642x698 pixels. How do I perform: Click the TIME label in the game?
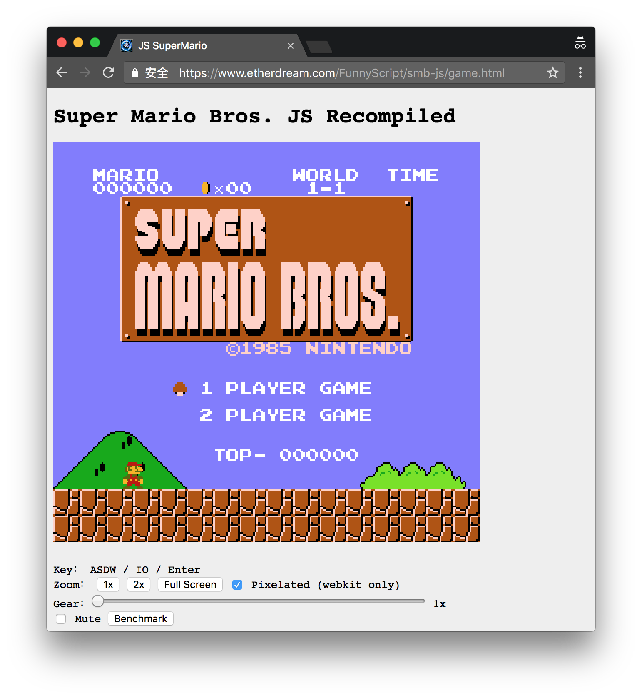[413, 175]
